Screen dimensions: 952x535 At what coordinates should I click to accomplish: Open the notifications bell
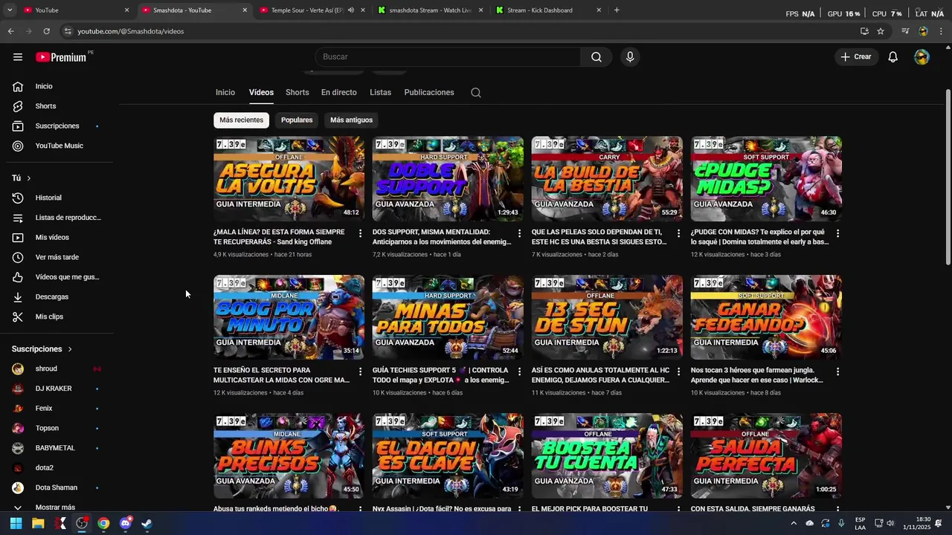[x=892, y=57]
